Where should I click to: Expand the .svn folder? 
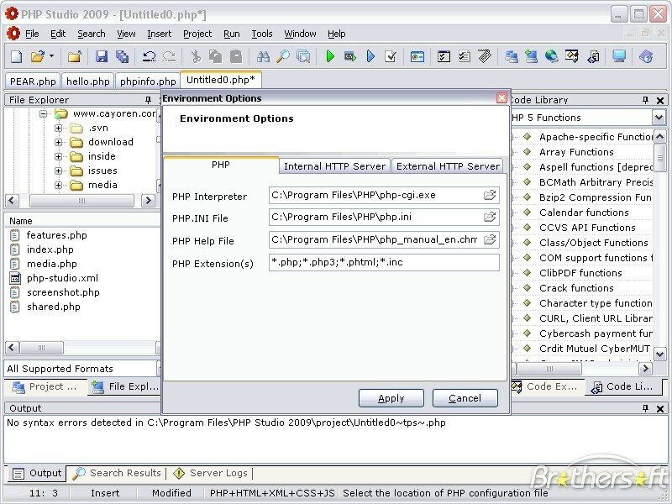(58, 129)
